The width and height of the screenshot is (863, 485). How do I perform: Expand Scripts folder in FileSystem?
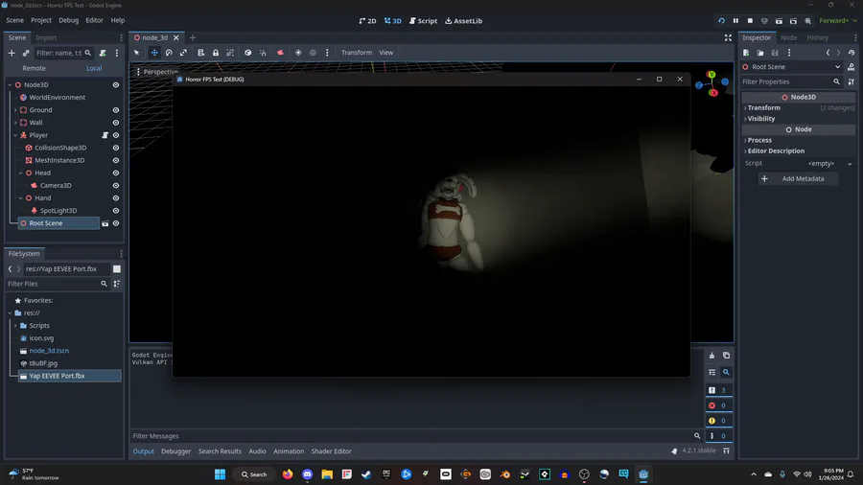click(x=15, y=326)
